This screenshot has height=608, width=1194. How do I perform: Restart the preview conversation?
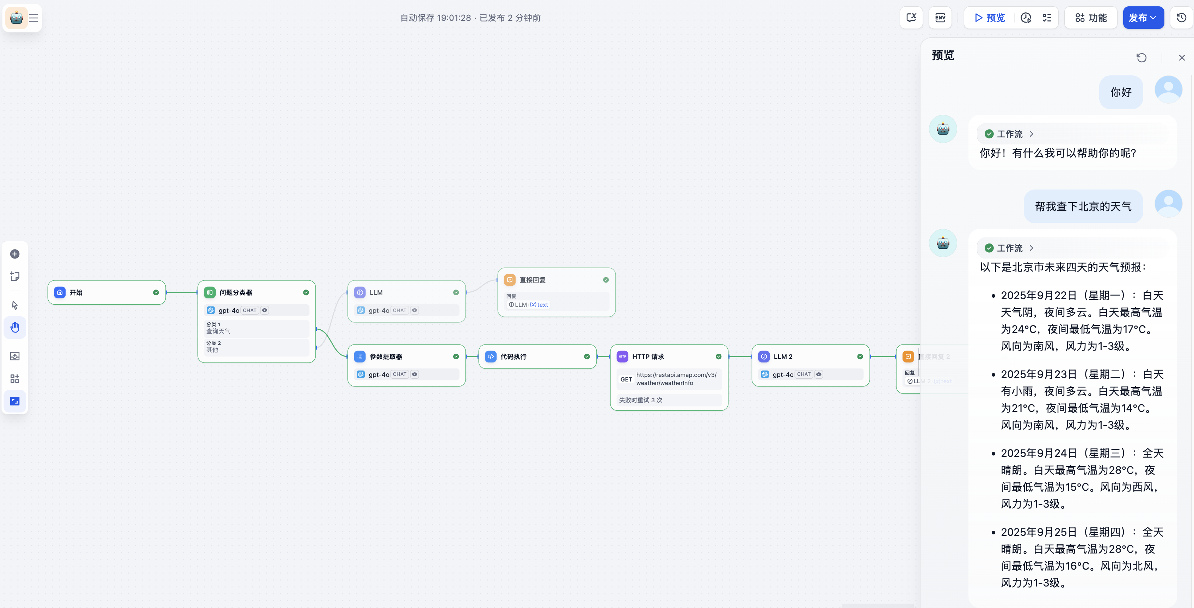coord(1141,57)
